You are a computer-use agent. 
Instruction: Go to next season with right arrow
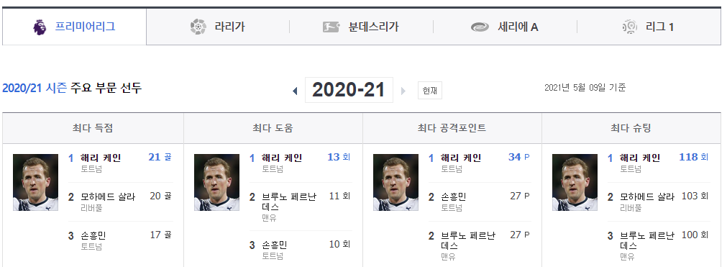403,91
